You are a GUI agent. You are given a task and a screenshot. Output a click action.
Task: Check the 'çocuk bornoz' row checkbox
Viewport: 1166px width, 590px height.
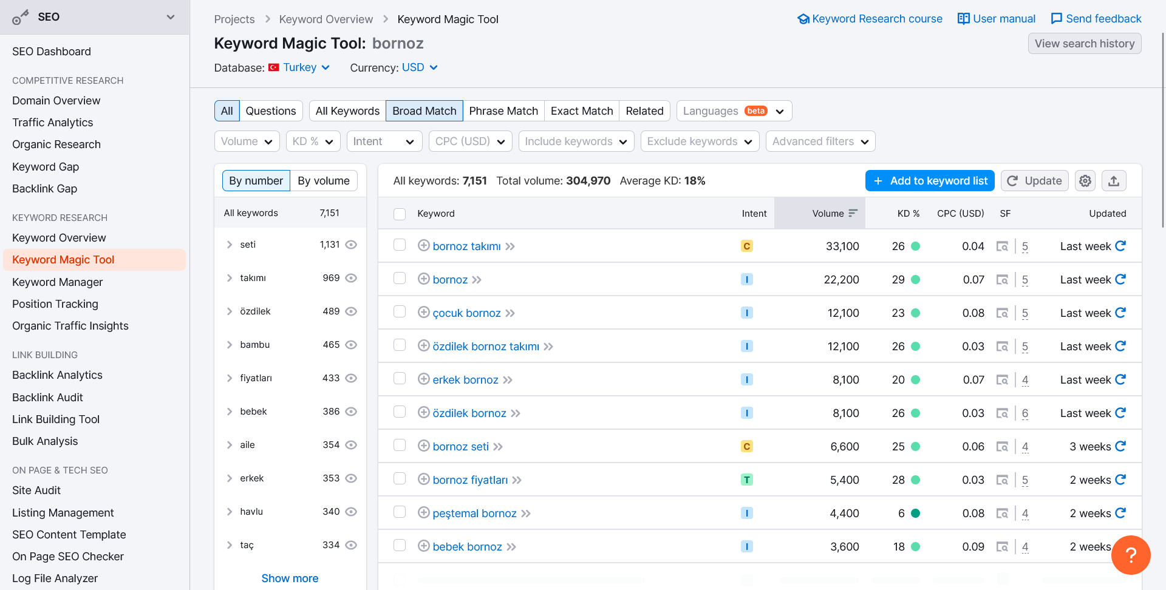400,311
